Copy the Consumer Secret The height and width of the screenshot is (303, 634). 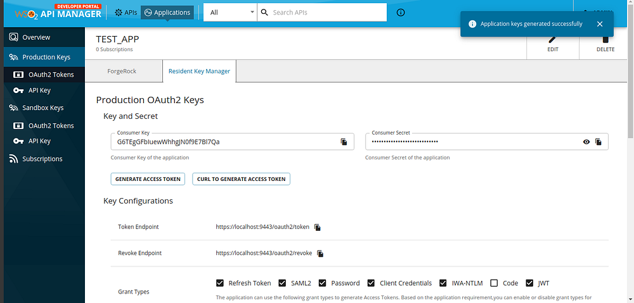[598, 142]
